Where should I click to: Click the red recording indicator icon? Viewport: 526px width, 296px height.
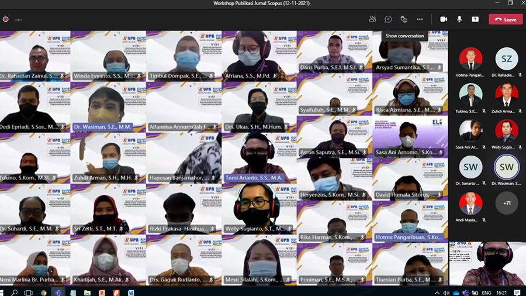coord(5,19)
